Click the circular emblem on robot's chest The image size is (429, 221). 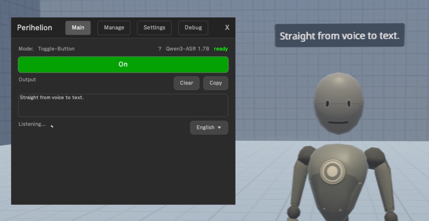[x=332, y=171]
